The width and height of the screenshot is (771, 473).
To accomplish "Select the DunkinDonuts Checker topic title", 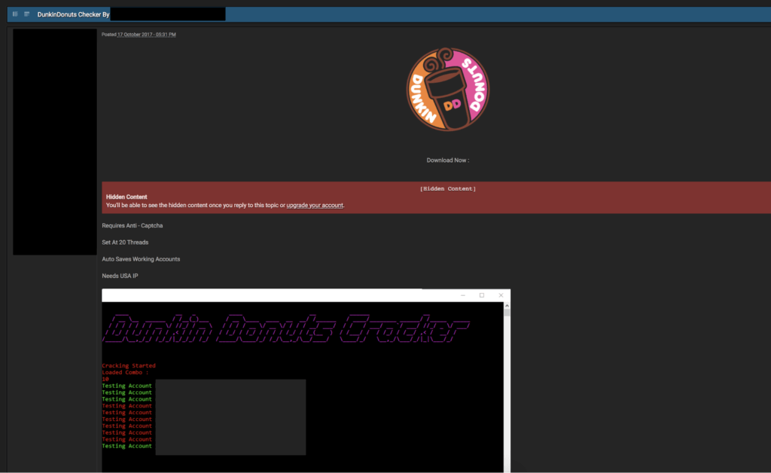I will point(72,14).
